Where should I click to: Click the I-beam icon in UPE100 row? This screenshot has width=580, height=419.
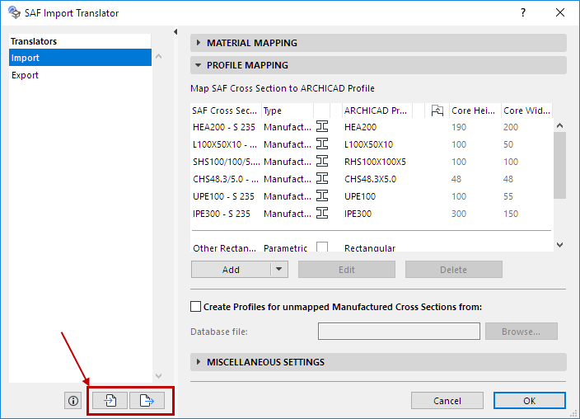(322, 195)
